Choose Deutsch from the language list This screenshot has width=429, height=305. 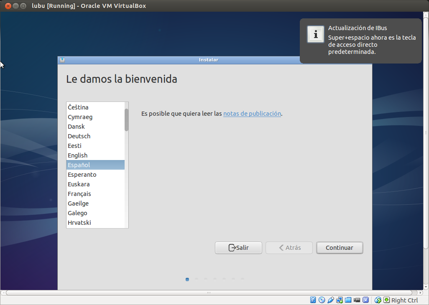(x=79, y=136)
